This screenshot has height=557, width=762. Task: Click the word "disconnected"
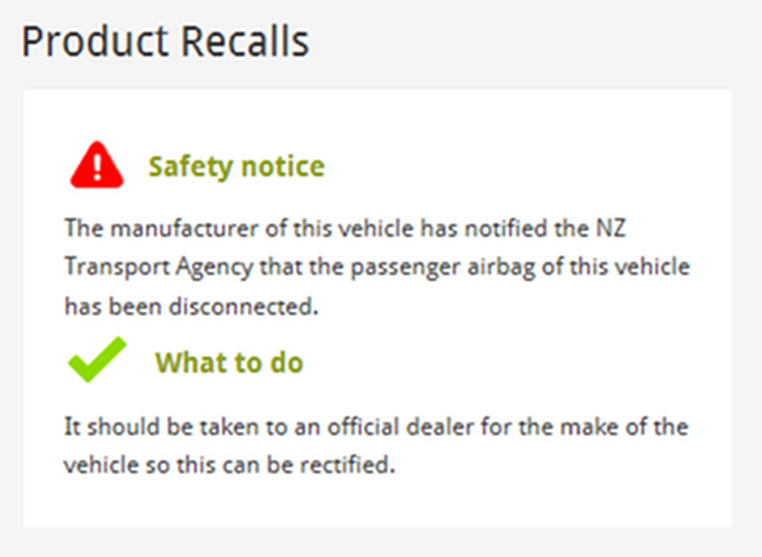tap(244, 307)
